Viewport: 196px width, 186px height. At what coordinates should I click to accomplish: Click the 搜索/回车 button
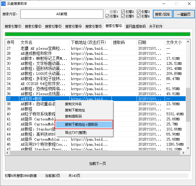[x=162, y=14]
